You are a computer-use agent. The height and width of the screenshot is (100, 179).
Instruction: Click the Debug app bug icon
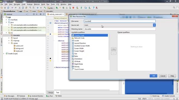point(63,8)
